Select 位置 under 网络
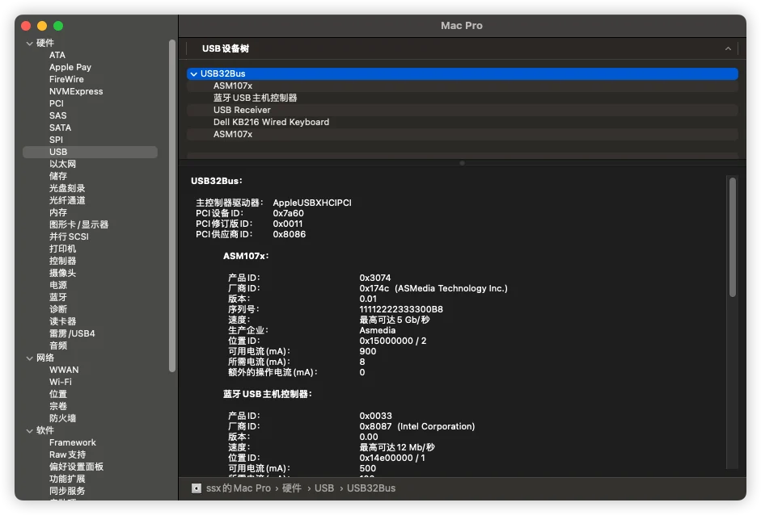 point(57,395)
